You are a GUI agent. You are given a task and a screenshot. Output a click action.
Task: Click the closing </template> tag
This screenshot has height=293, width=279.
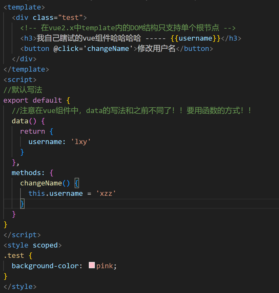26,69
